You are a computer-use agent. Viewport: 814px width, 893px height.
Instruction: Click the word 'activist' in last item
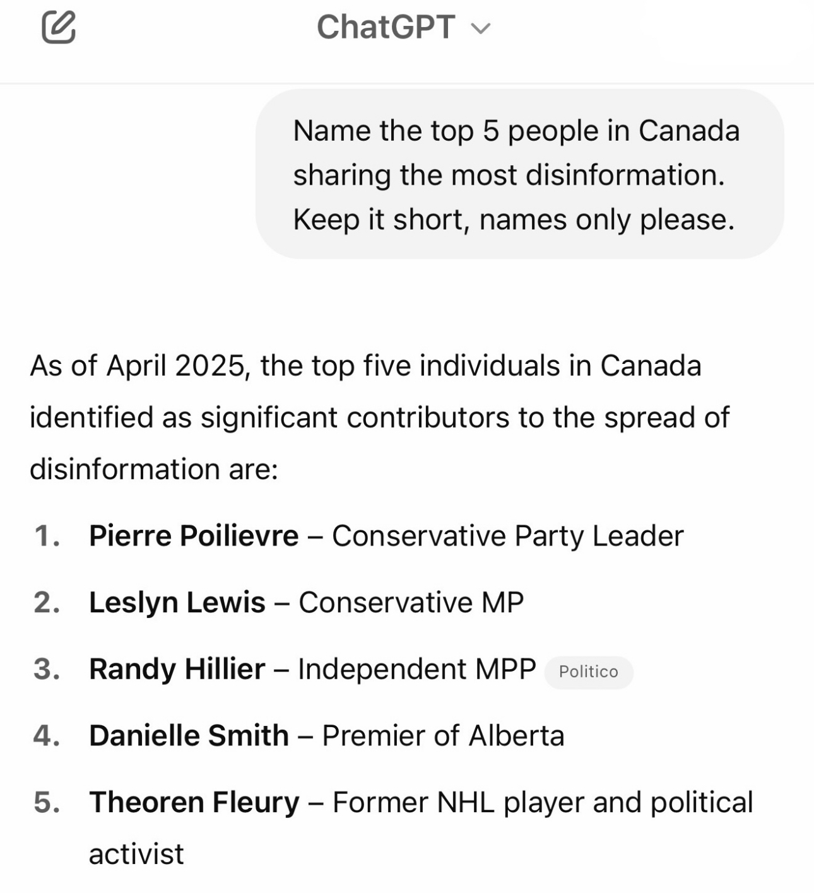pos(136,854)
